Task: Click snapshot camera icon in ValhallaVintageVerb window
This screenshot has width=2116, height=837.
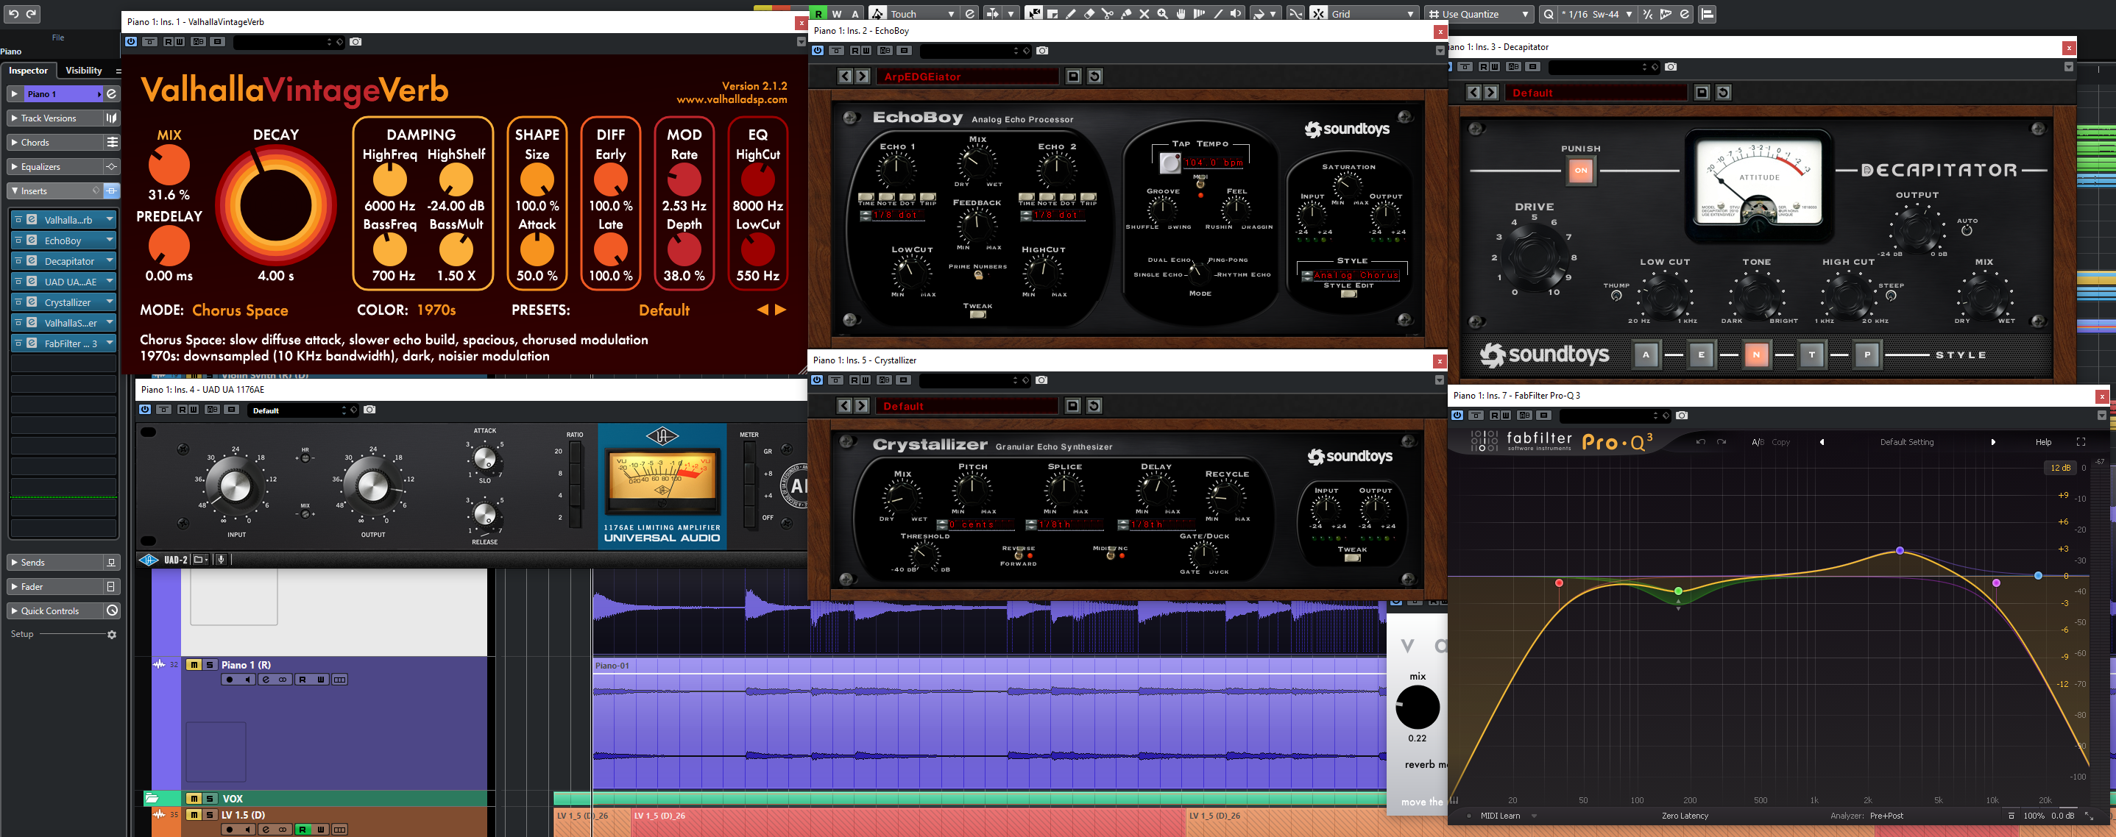Action: [355, 42]
